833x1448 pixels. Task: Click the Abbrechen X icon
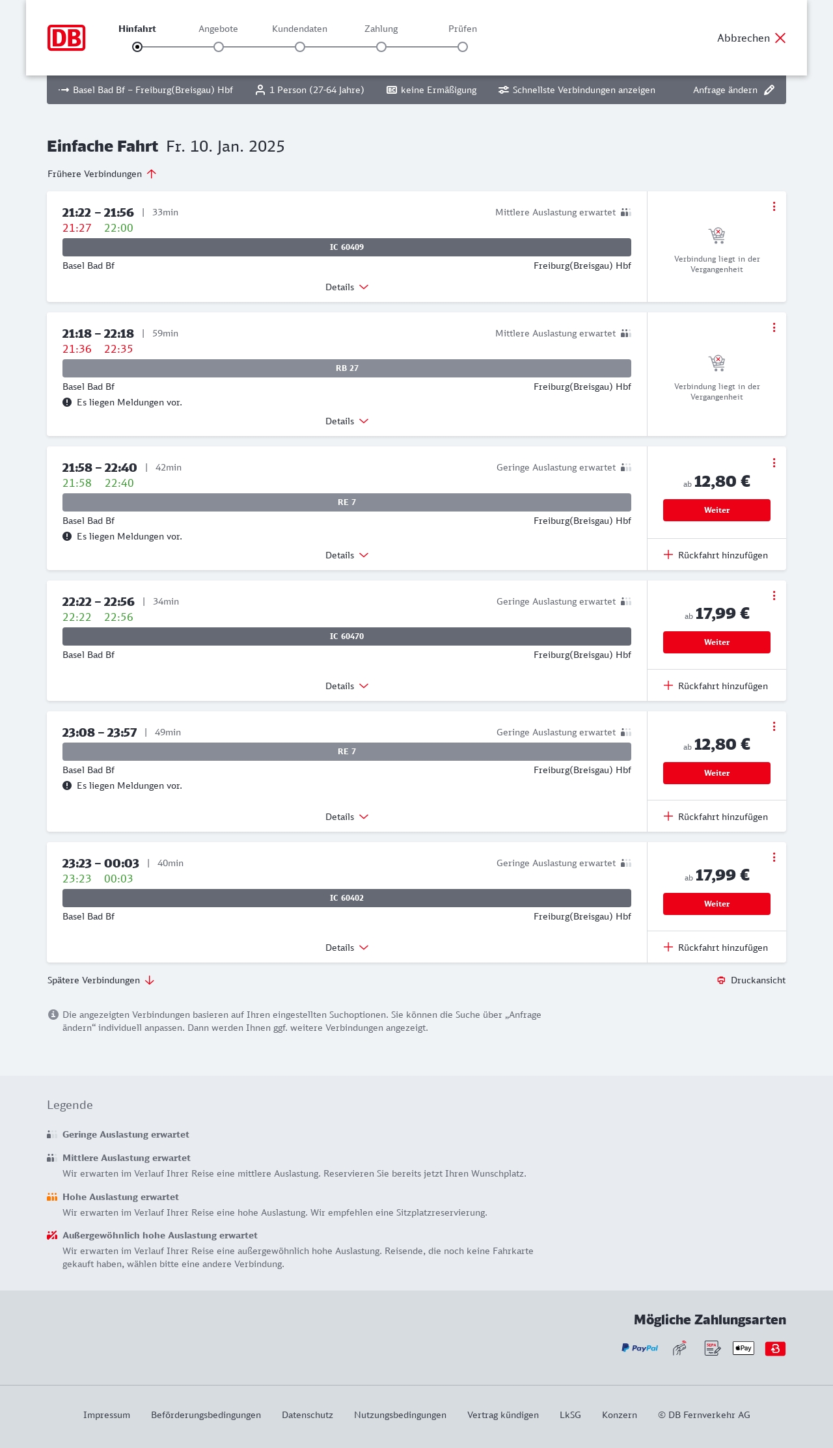point(780,38)
